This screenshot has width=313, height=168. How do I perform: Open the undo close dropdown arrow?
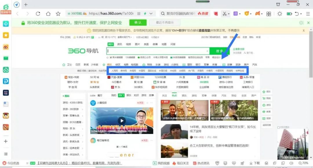301,14
